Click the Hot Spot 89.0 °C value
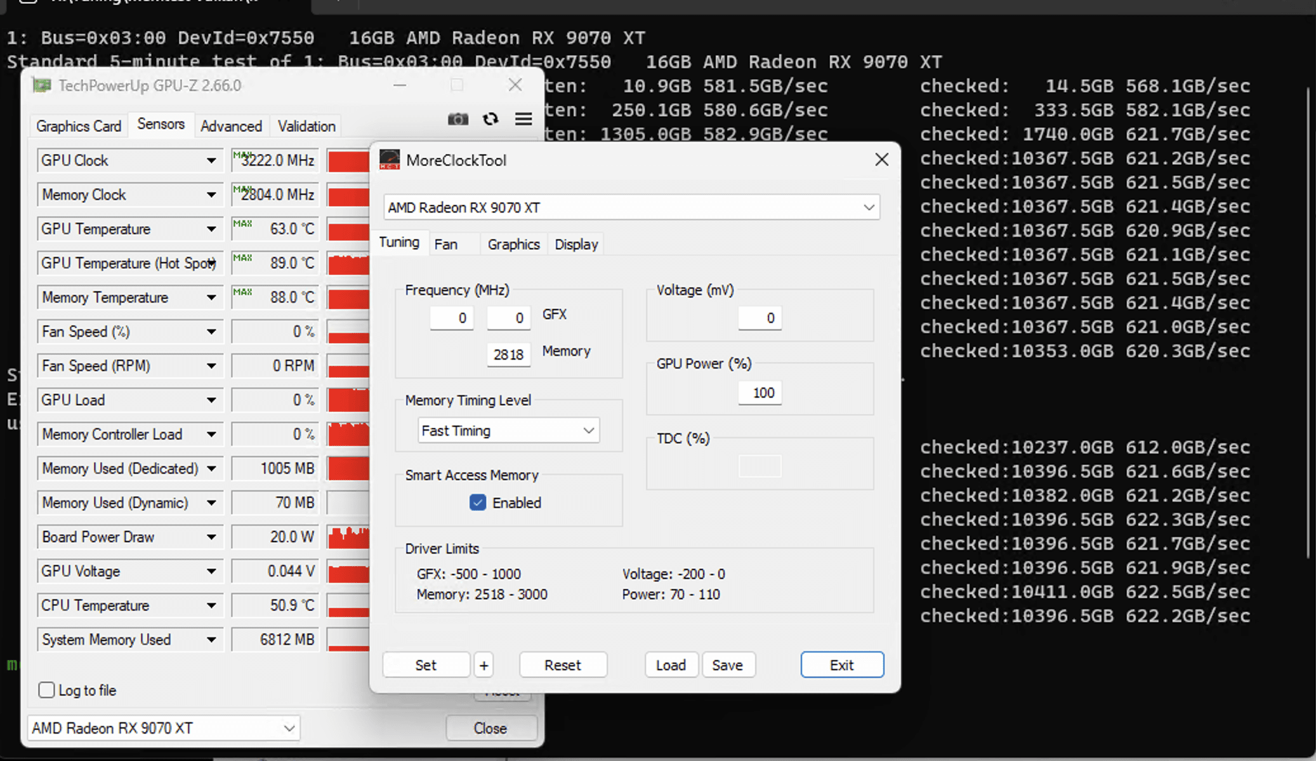Viewport: 1316px width, 761px height. pos(275,263)
